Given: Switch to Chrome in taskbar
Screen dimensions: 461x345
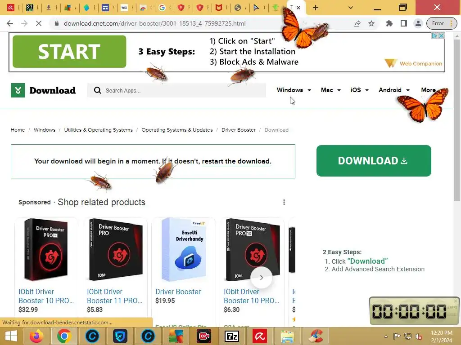Looking at the screenshot, I should pos(64,336).
